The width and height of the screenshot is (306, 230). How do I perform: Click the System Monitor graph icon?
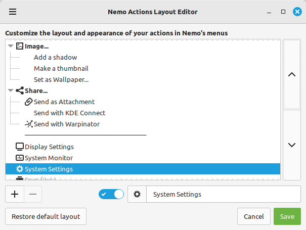coord(20,158)
